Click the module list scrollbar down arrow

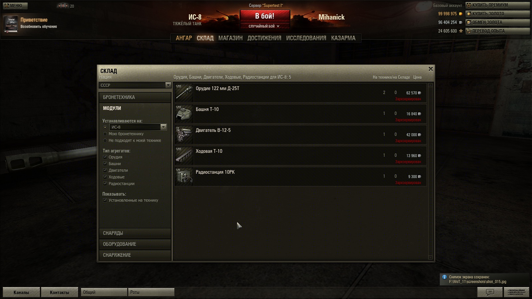coord(431,257)
